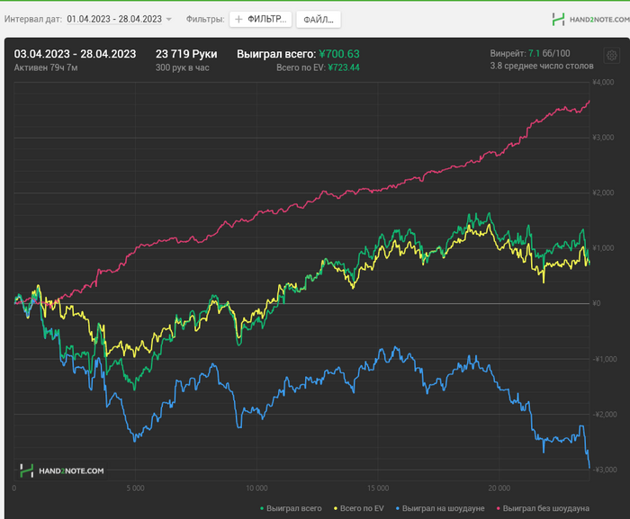Click '3.8 среднее число столов' text

click(x=542, y=66)
